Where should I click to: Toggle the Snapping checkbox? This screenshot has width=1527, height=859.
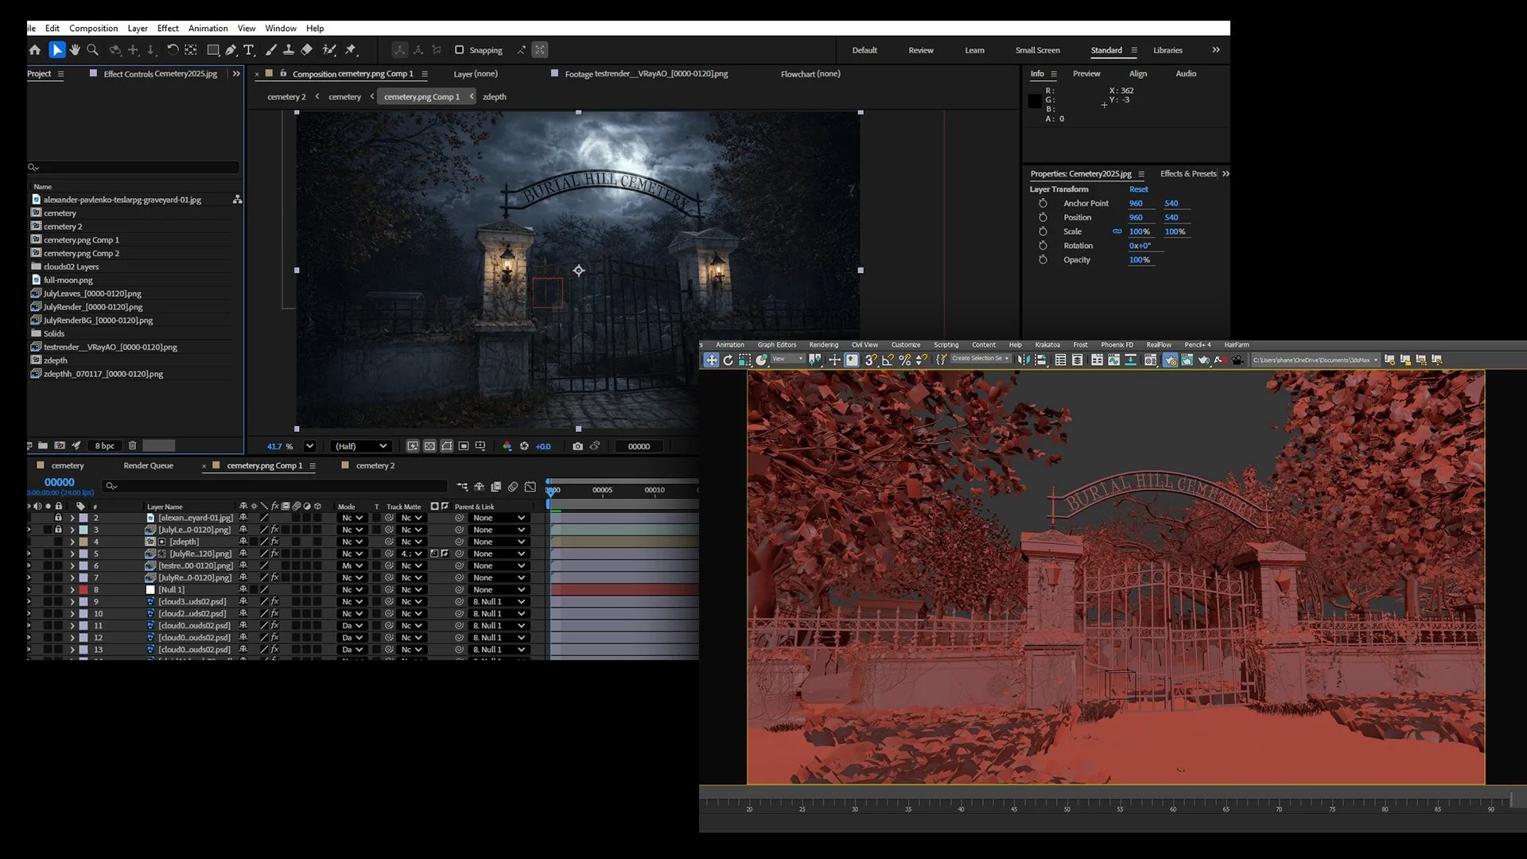coord(459,49)
